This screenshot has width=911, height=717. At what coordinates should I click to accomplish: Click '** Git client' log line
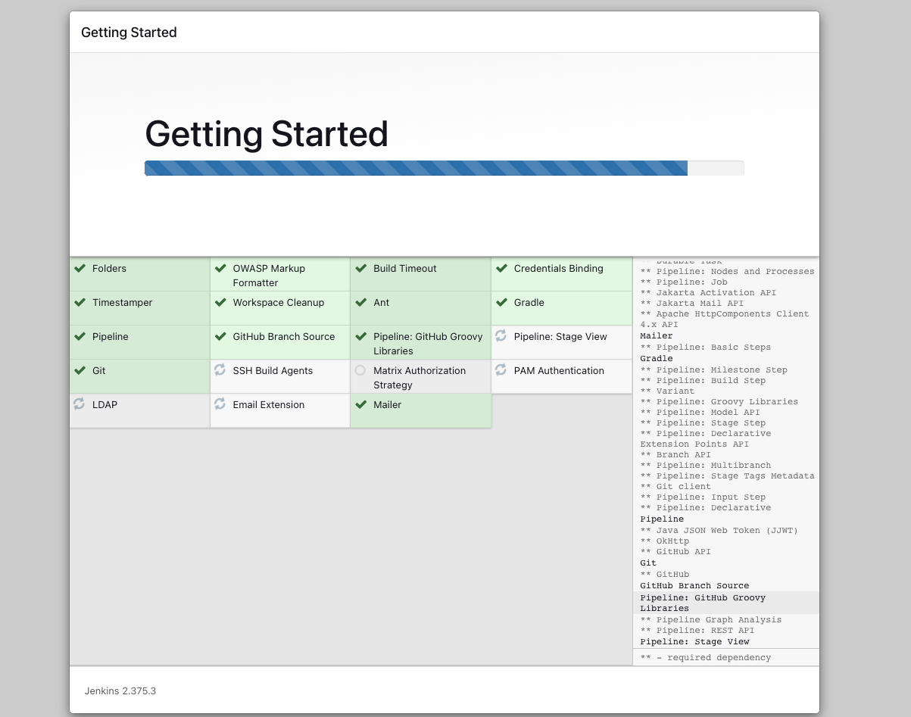coord(675,486)
